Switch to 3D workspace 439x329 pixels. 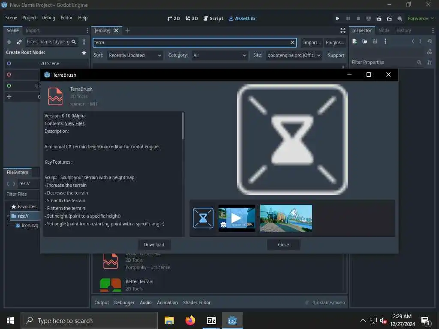[x=192, y=18]
